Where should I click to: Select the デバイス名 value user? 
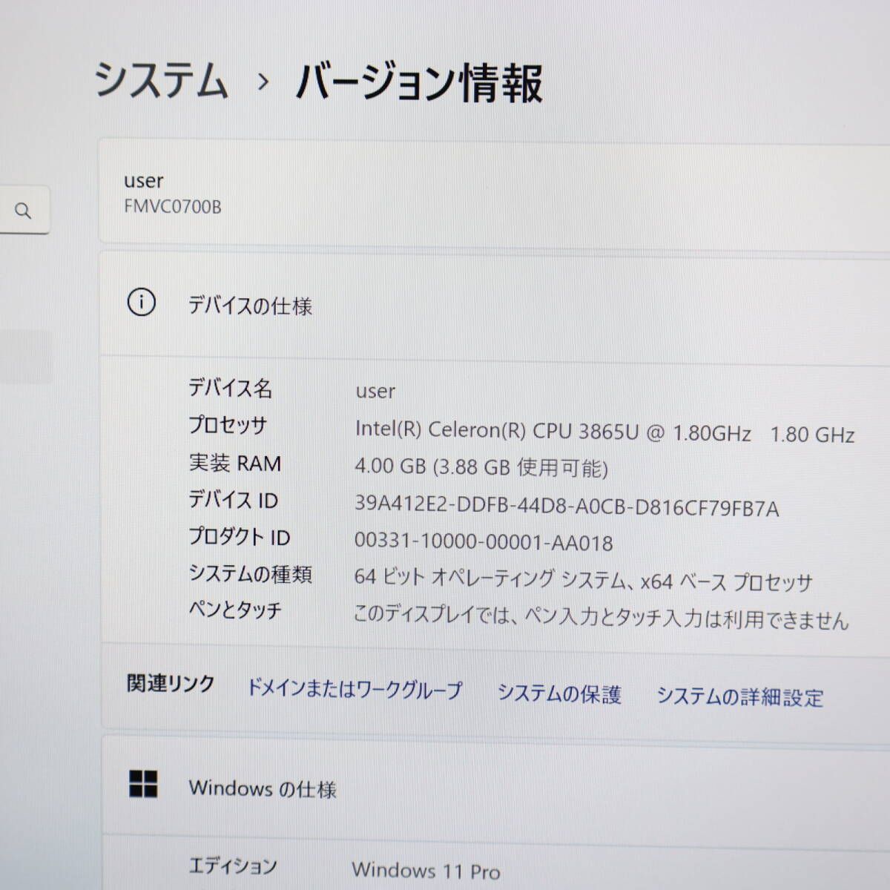click(x=375, y=391)
